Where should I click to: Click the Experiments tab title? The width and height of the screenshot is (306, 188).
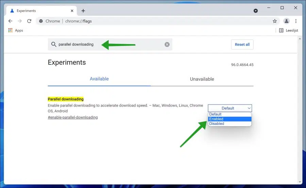tap(26, 11)
